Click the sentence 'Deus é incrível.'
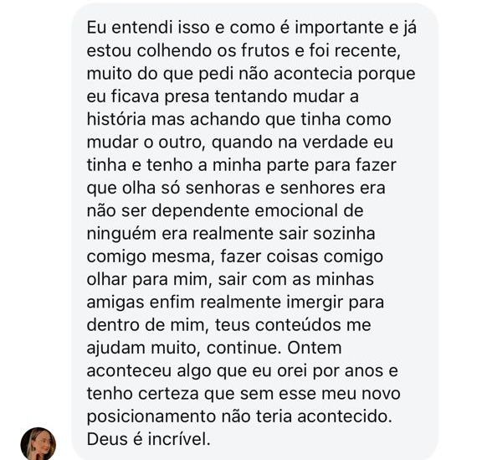 tap(148, 440)
